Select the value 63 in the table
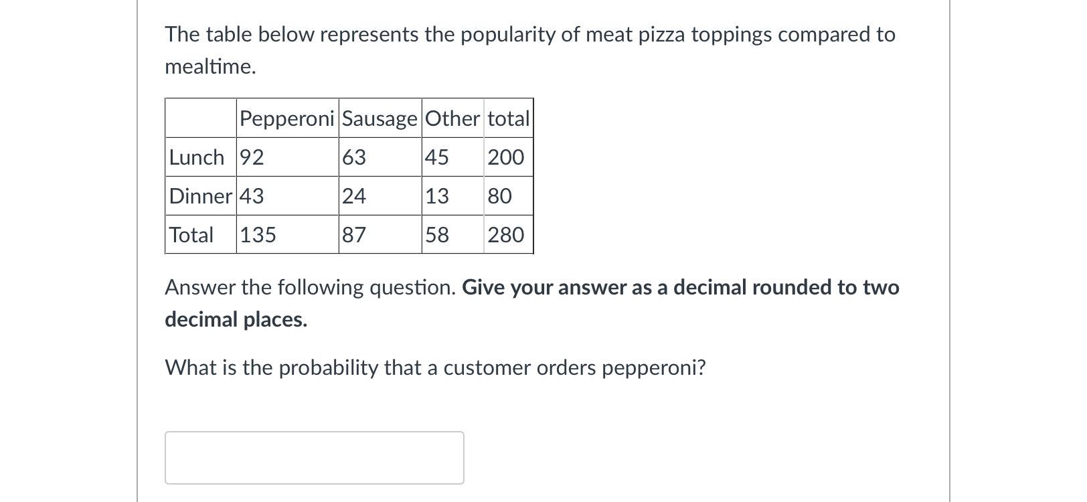The image size is (1087, 502). [x=355, y=157]
